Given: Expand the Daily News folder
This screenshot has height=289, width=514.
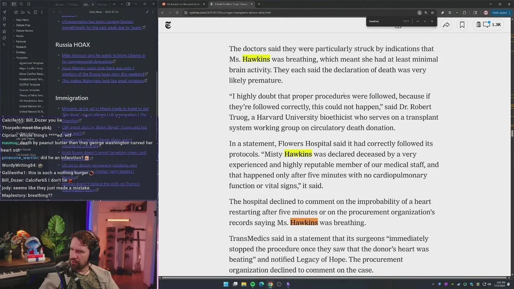Looking at the screenshot, I should [22, 20].
